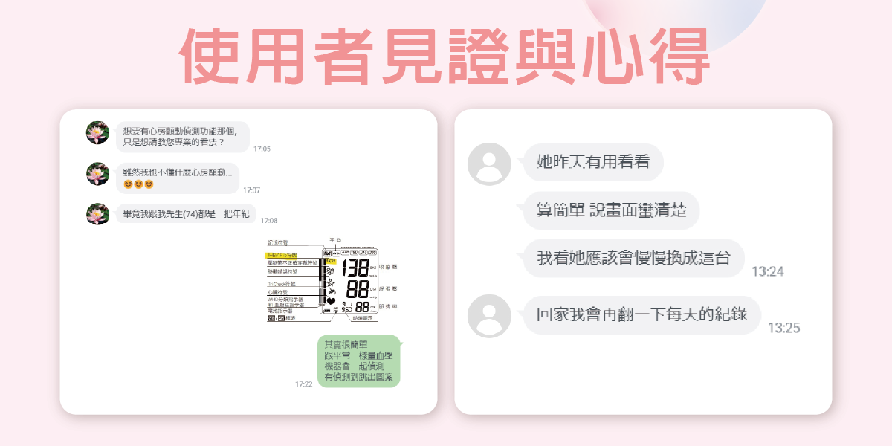Click the lotus avatar beside the 17:08 message
The image size is (892, 446).
[97, 214]
